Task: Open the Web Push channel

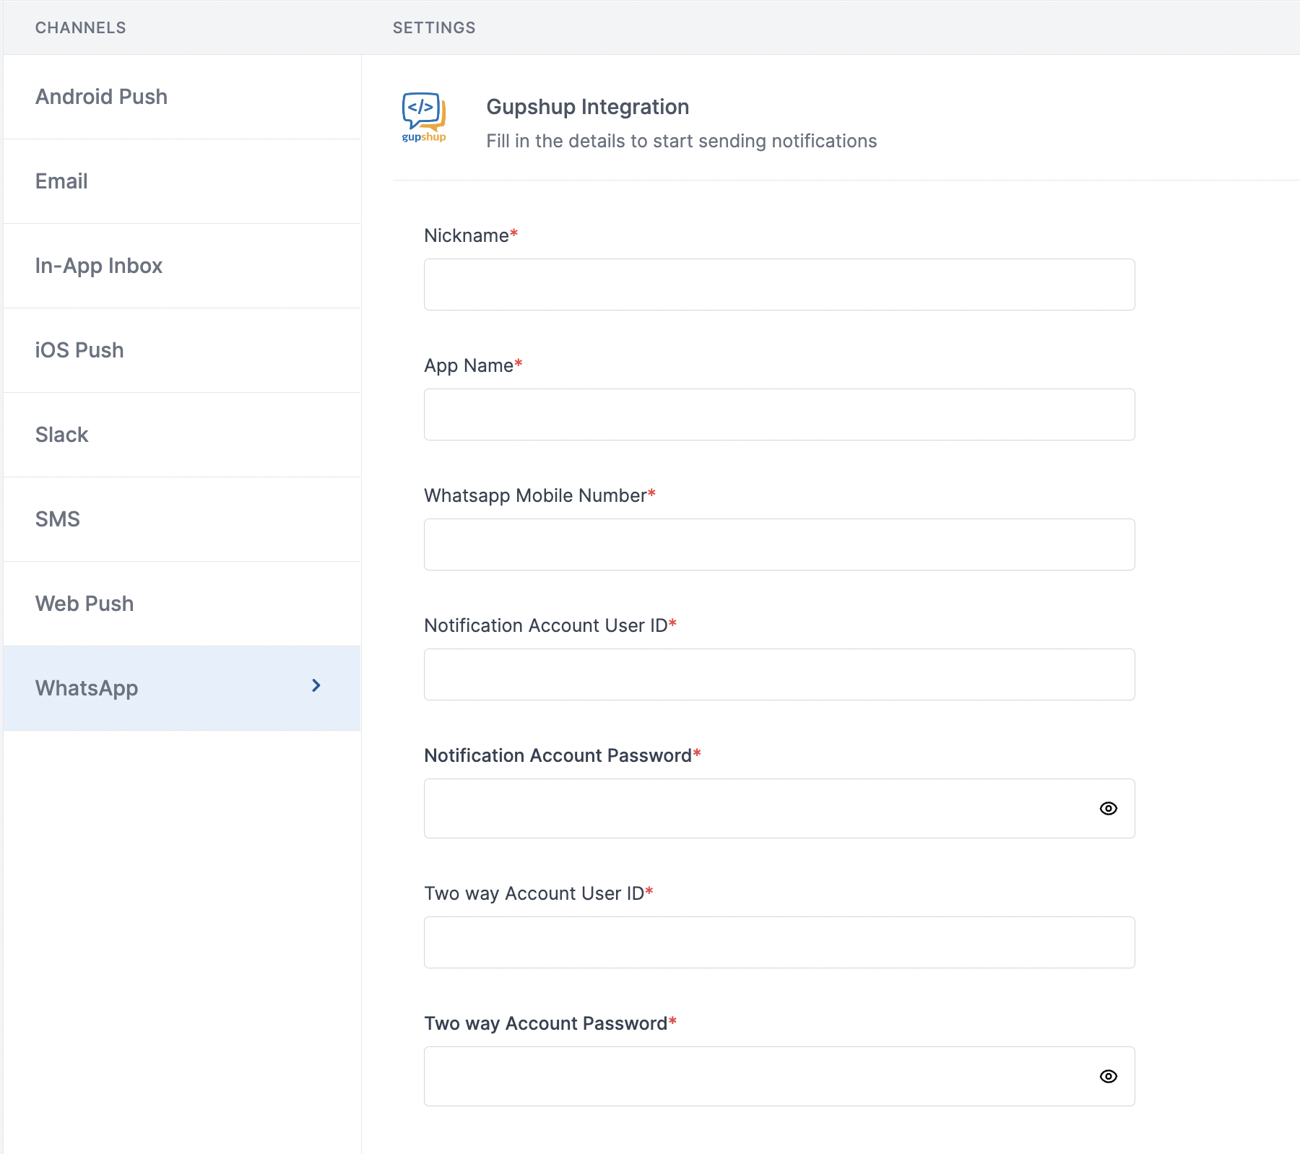Action: 182,604
